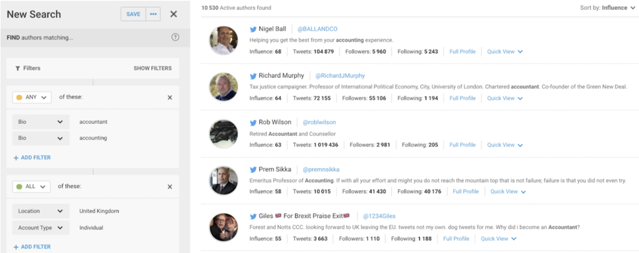Expand Quick View for Richard Murphy
The height and width of the screenshot is (253, 639).
[x=505, y=98]
